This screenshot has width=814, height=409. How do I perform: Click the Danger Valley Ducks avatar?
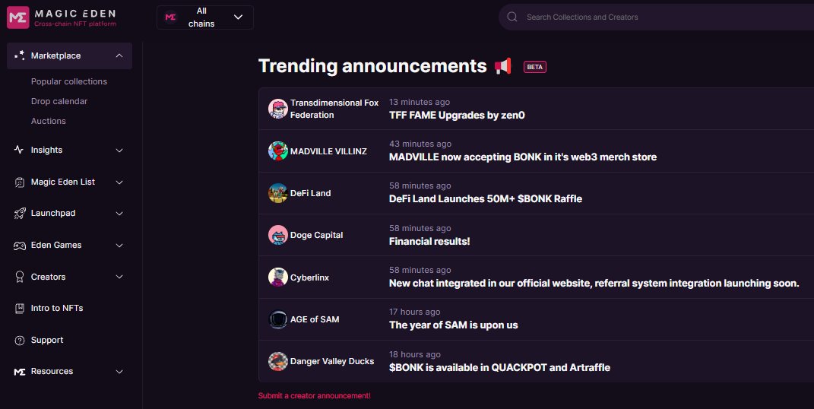277,361
